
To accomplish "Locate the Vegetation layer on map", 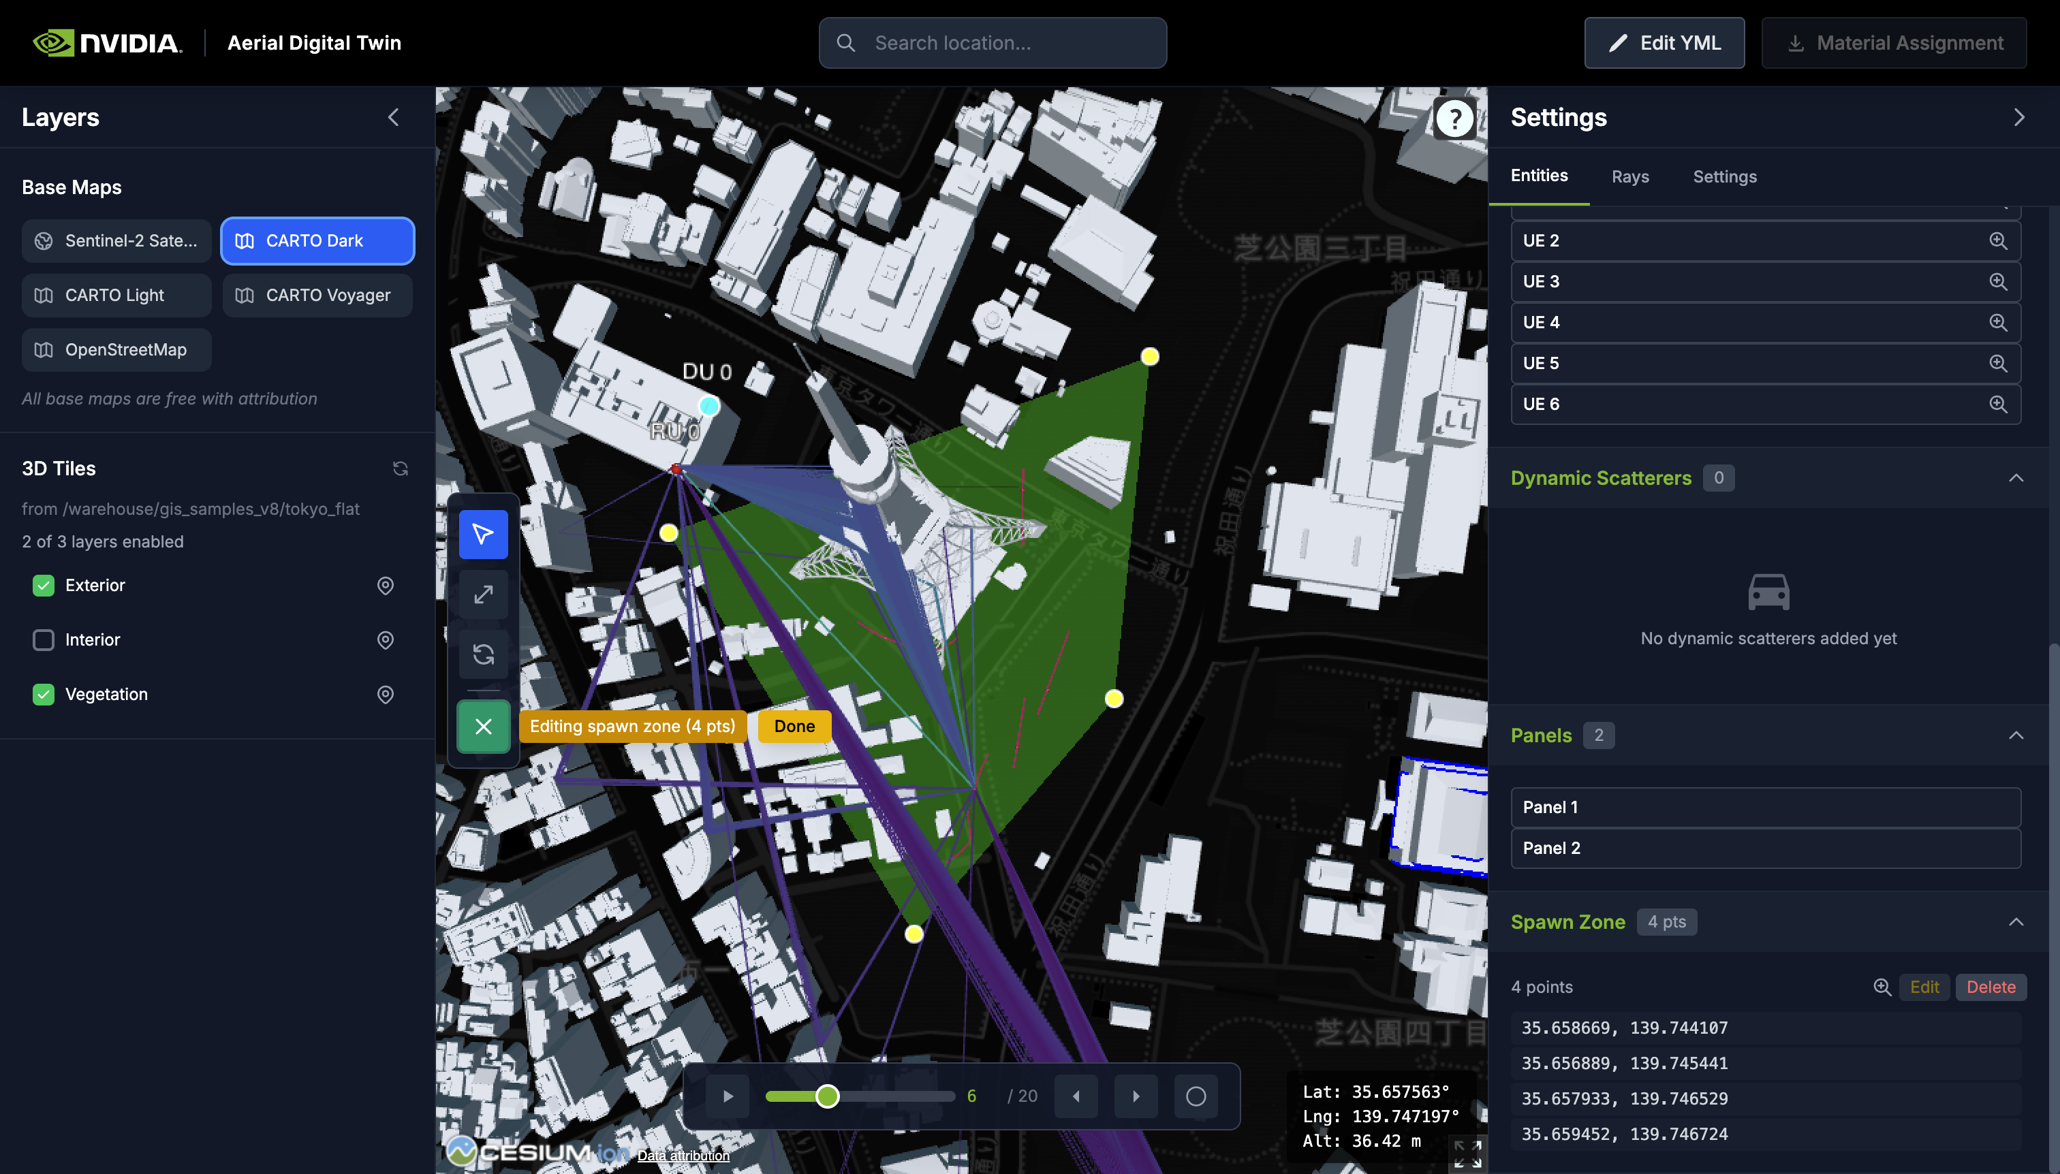I will click(x=386, y=694).
